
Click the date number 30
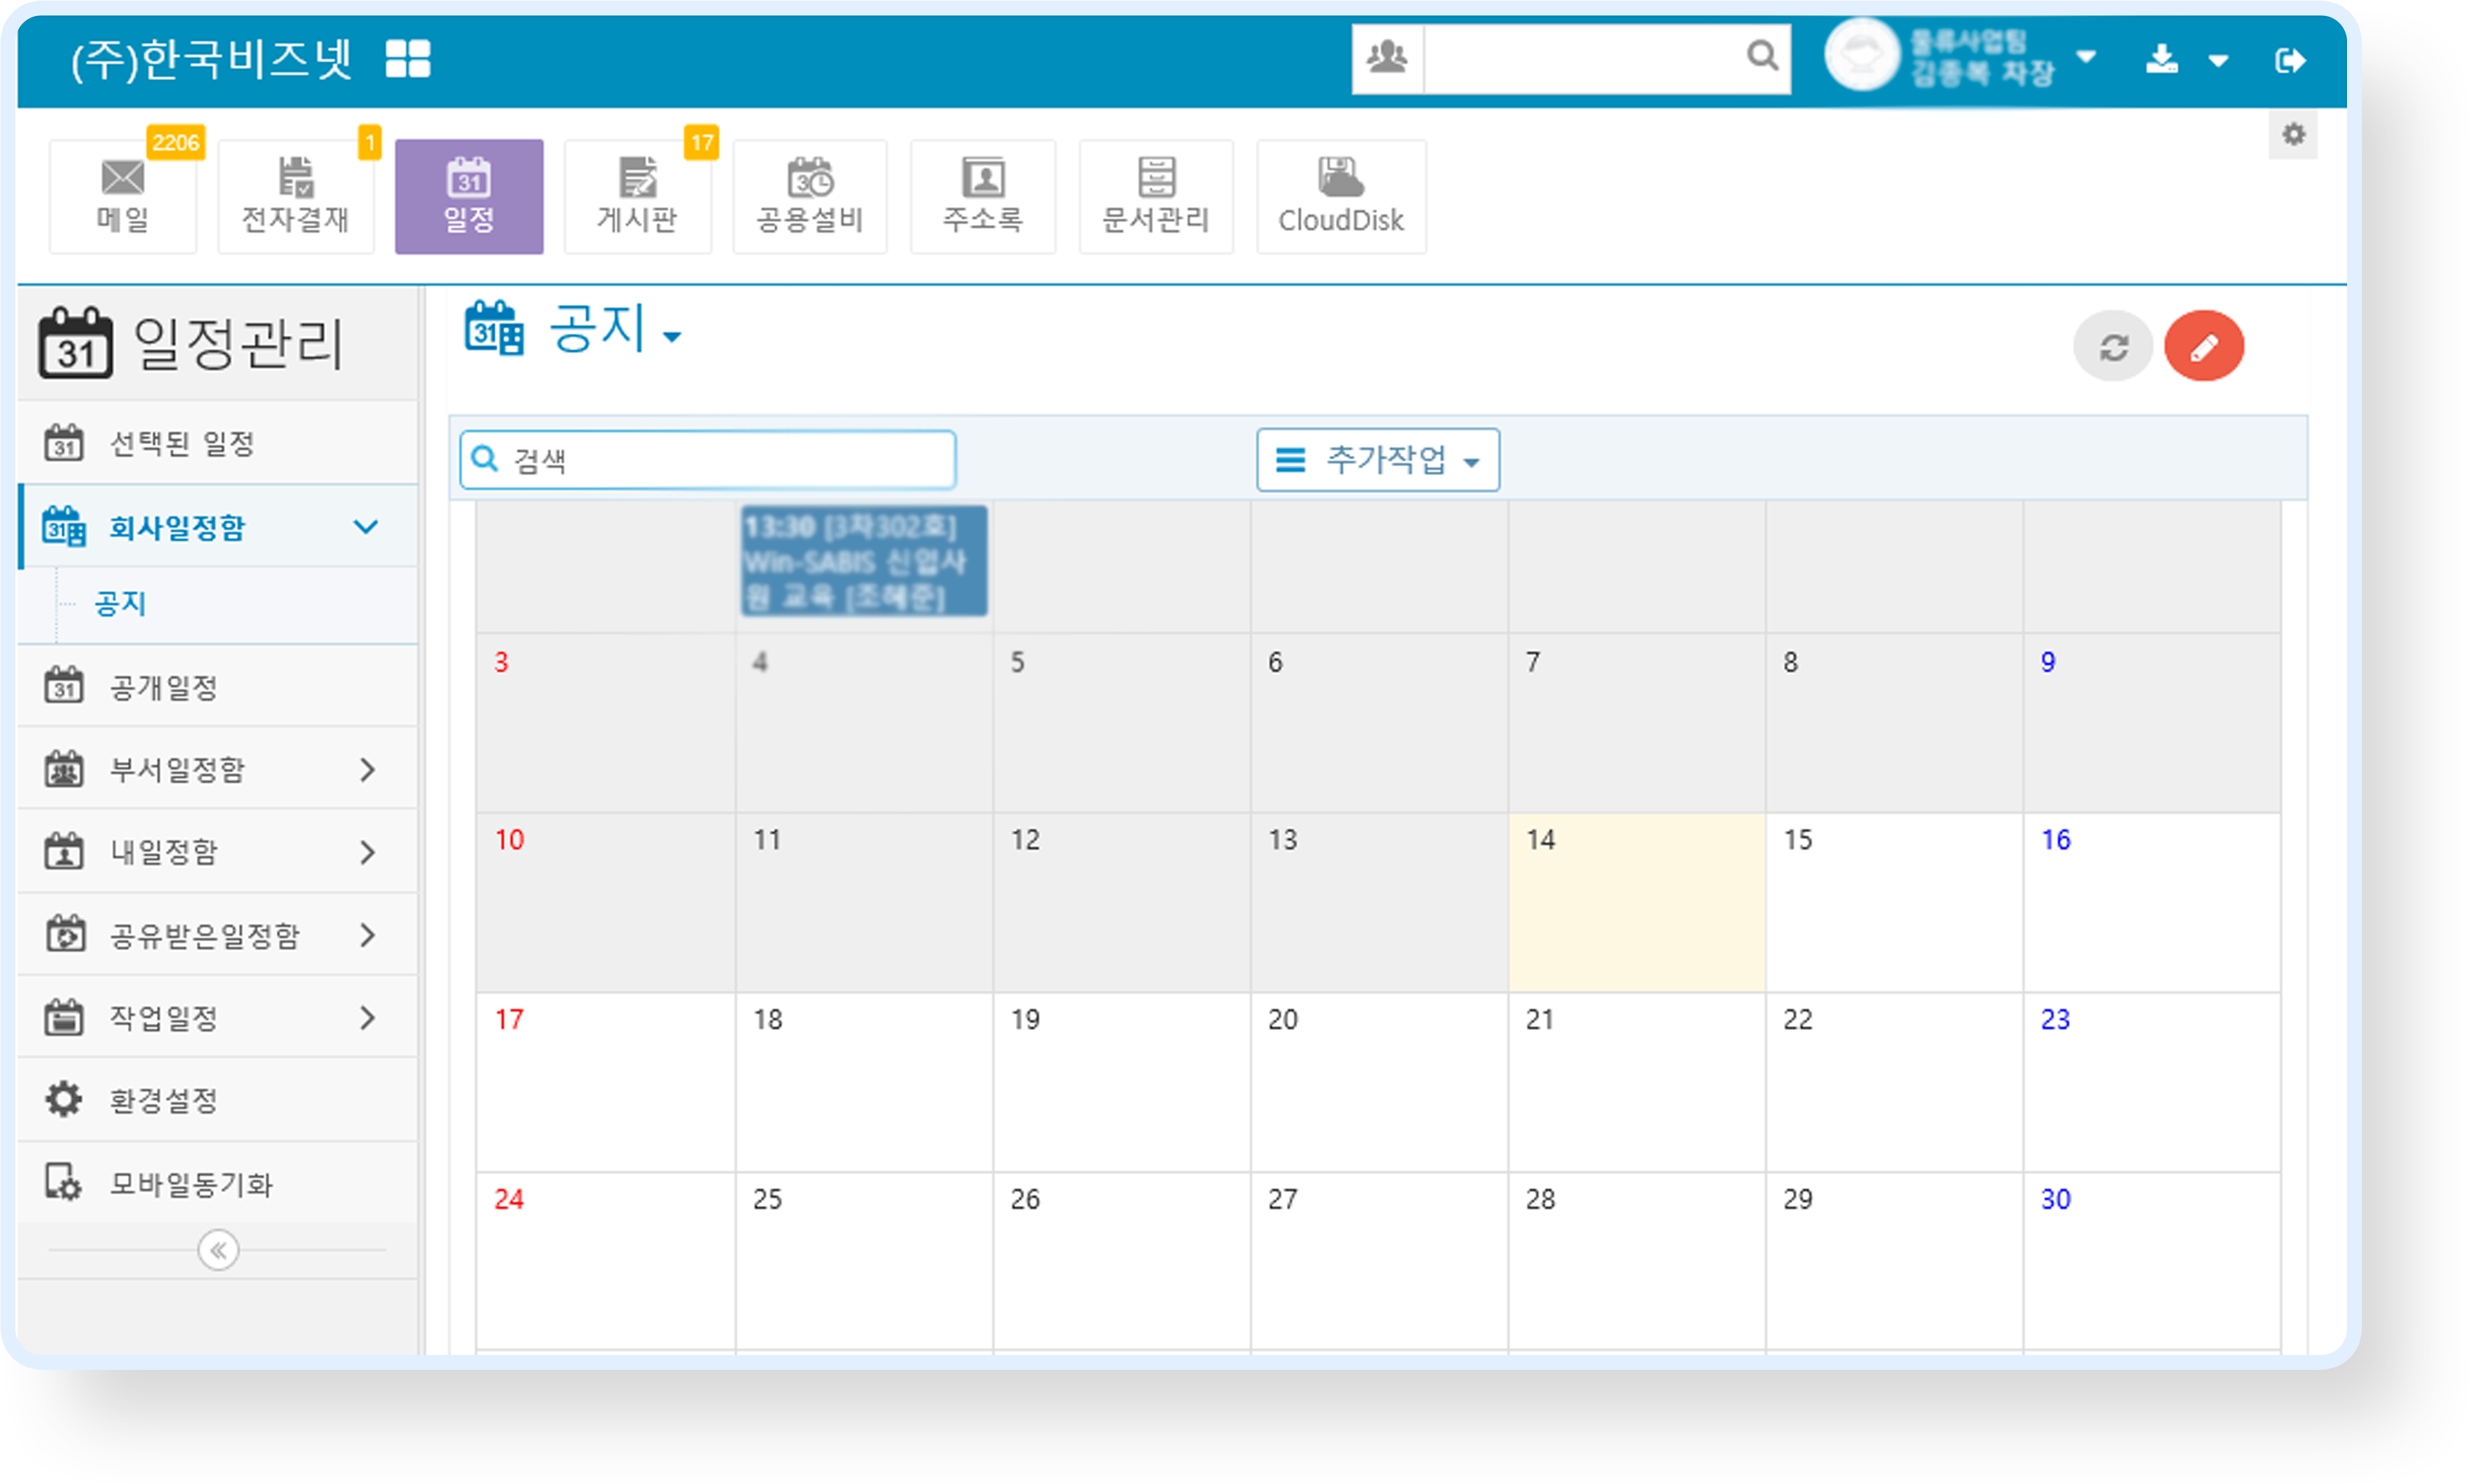(x=2055, y=1200)
